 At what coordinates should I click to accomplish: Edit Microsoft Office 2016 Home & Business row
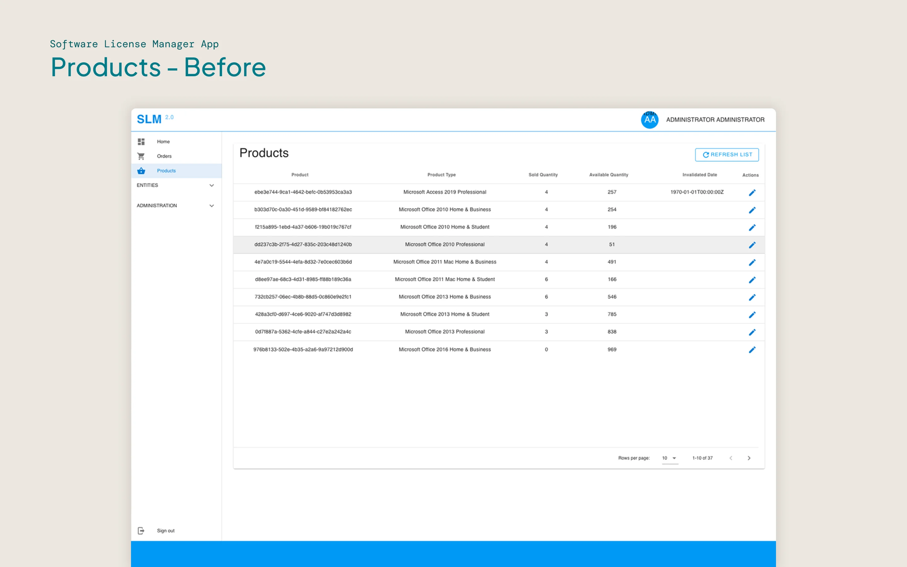752,350
